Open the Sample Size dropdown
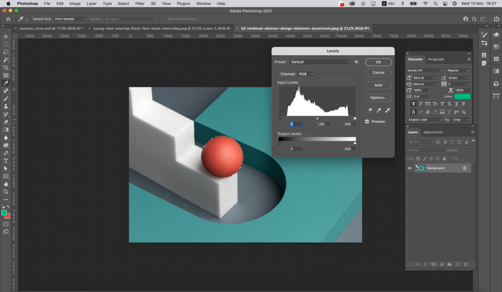This screenshot has height=292, width=502. tap(70, 19)
